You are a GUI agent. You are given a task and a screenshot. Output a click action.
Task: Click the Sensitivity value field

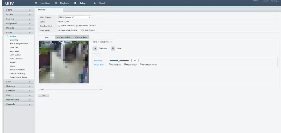coord(135,61)
